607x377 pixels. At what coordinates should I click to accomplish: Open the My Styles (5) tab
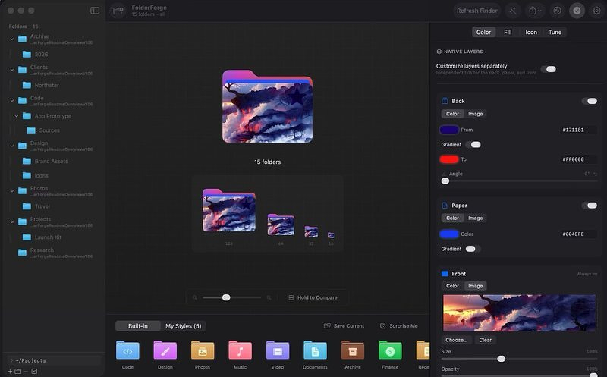tap(183, 326)
